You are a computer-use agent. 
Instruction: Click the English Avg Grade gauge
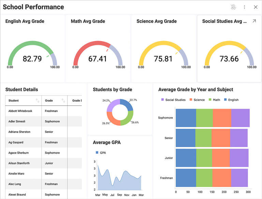point(32,55)
